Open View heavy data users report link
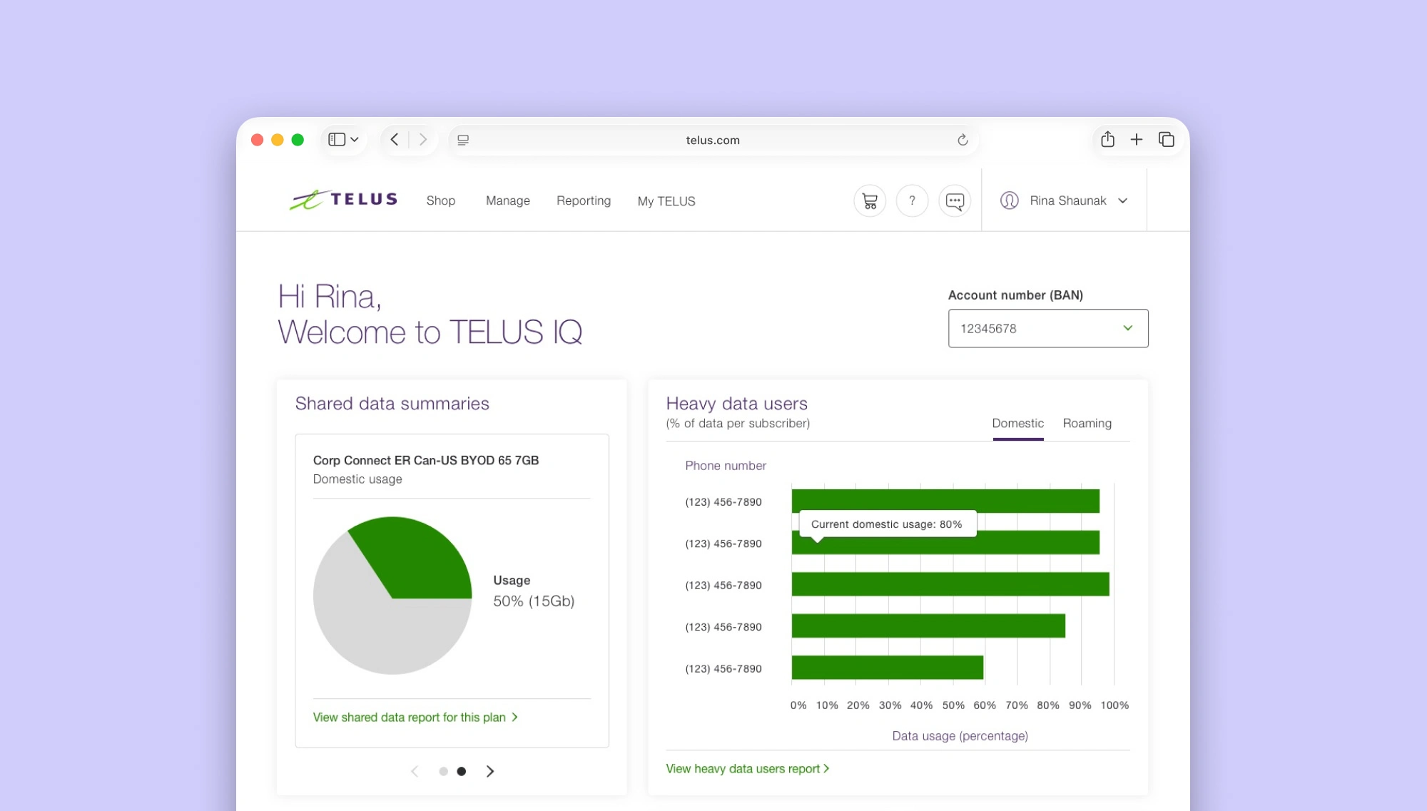 [x=747, y=769]
